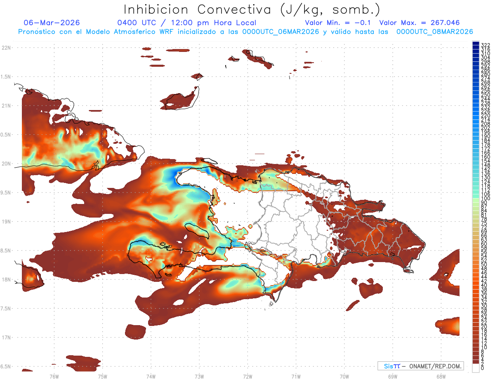Click the '202' value on color scale
The image size is (495, 382).
(485, 128)
